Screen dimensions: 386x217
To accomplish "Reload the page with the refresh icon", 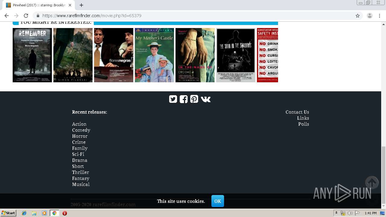I will pyautogui.click(x=26, y=16).
